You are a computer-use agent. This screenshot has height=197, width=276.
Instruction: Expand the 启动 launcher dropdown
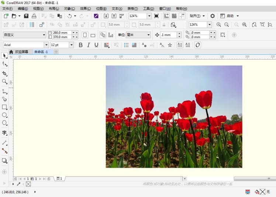[x=238, y=16]
